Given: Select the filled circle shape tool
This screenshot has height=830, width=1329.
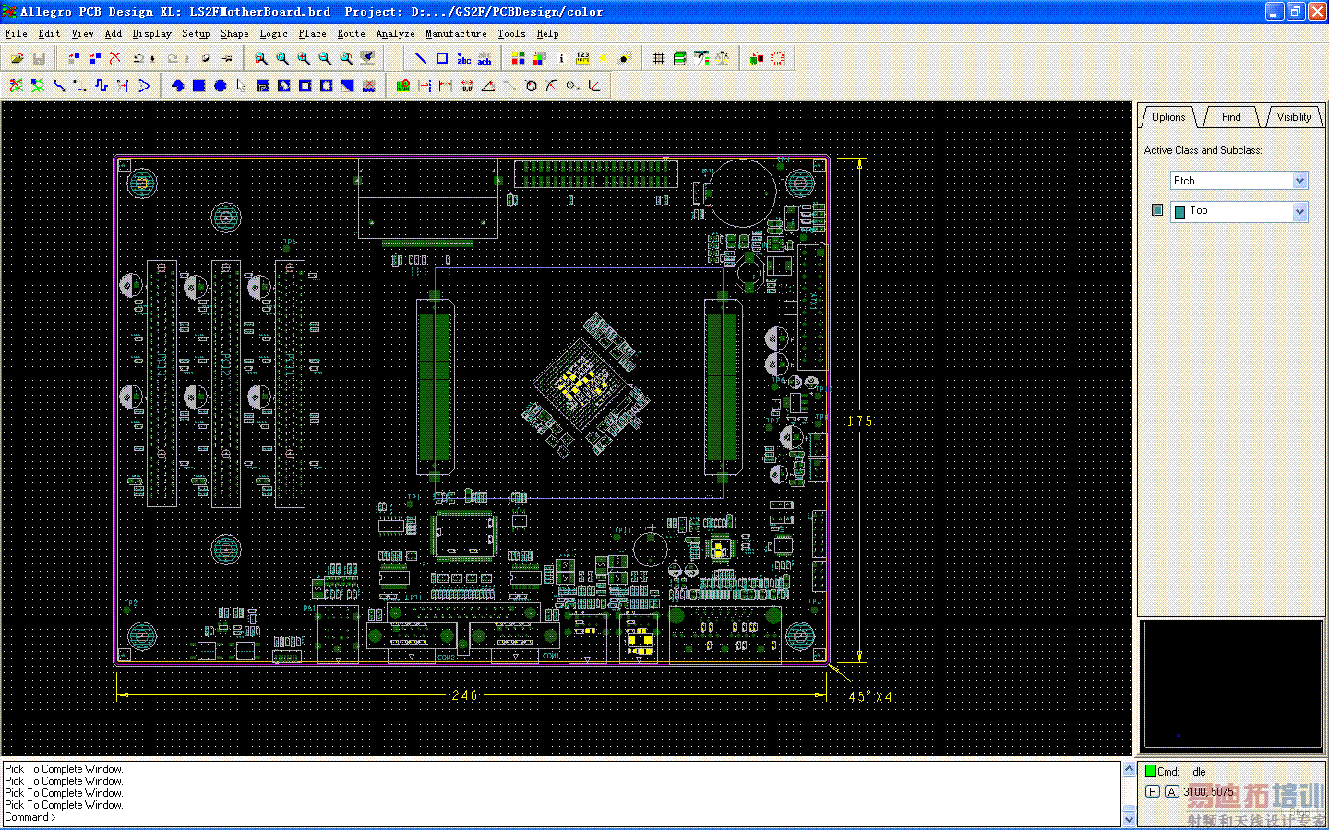Looking at the screenshot, I should (221, 86).
